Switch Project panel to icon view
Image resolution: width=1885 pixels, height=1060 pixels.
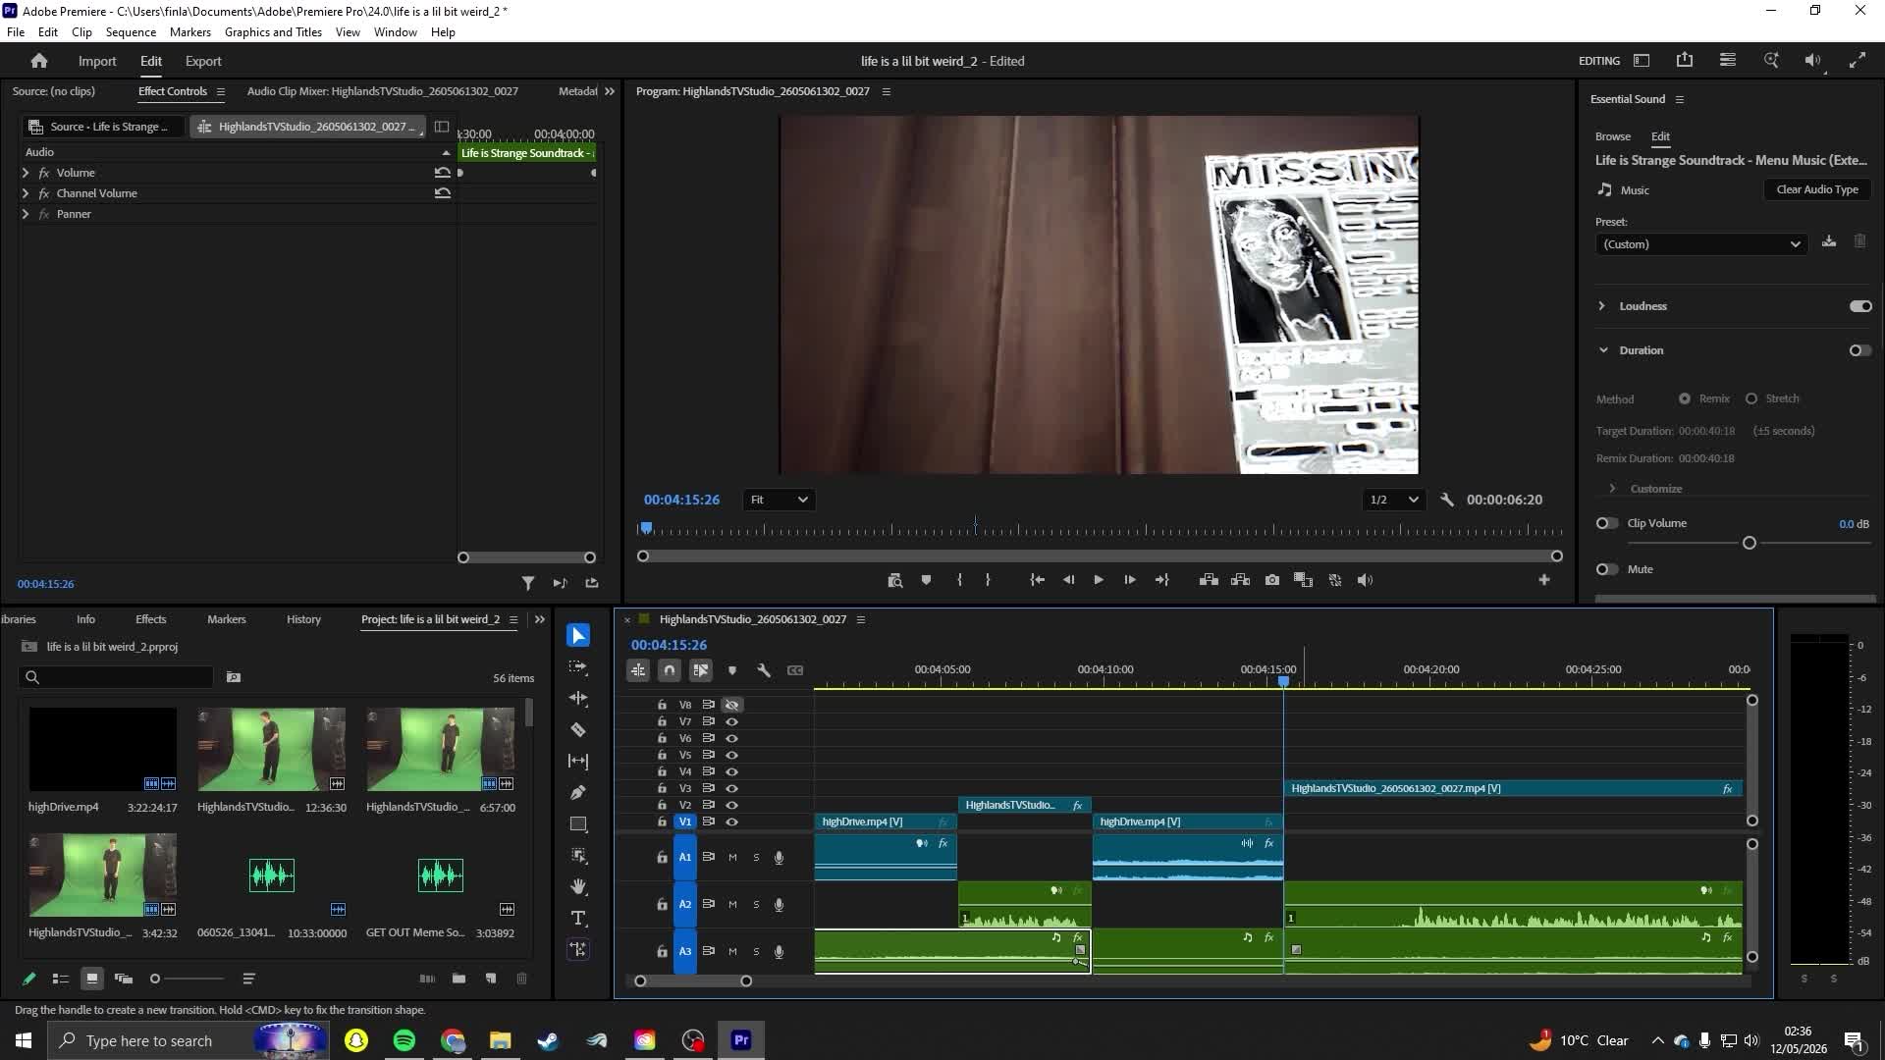92,979
